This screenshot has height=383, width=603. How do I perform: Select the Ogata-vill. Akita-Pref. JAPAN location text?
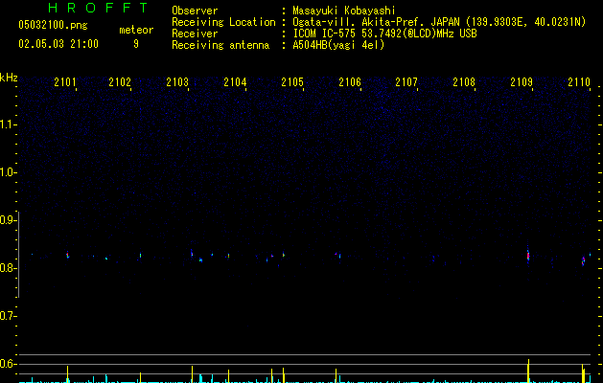[439, 22]
